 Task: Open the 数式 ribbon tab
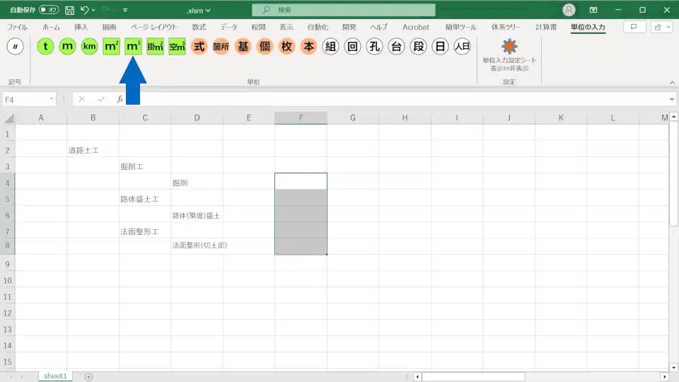pyautogui.click(x=199, y=27)
